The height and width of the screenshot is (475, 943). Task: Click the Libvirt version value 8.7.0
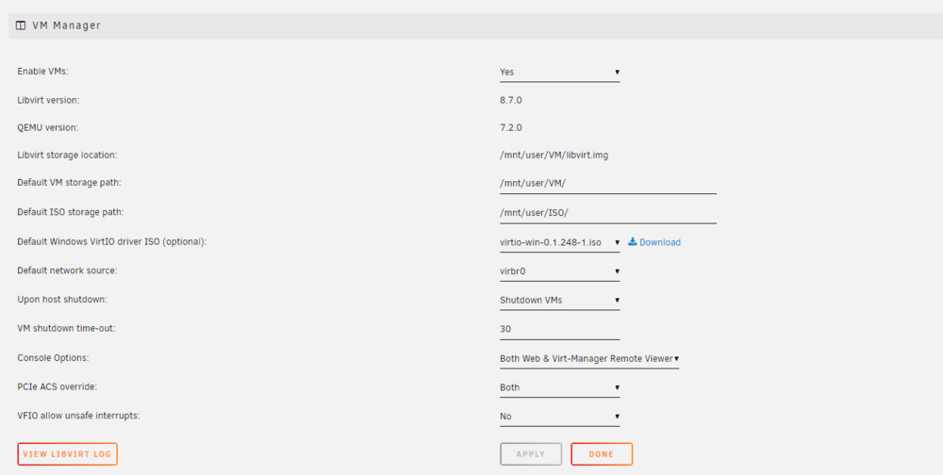click(510, 101)
